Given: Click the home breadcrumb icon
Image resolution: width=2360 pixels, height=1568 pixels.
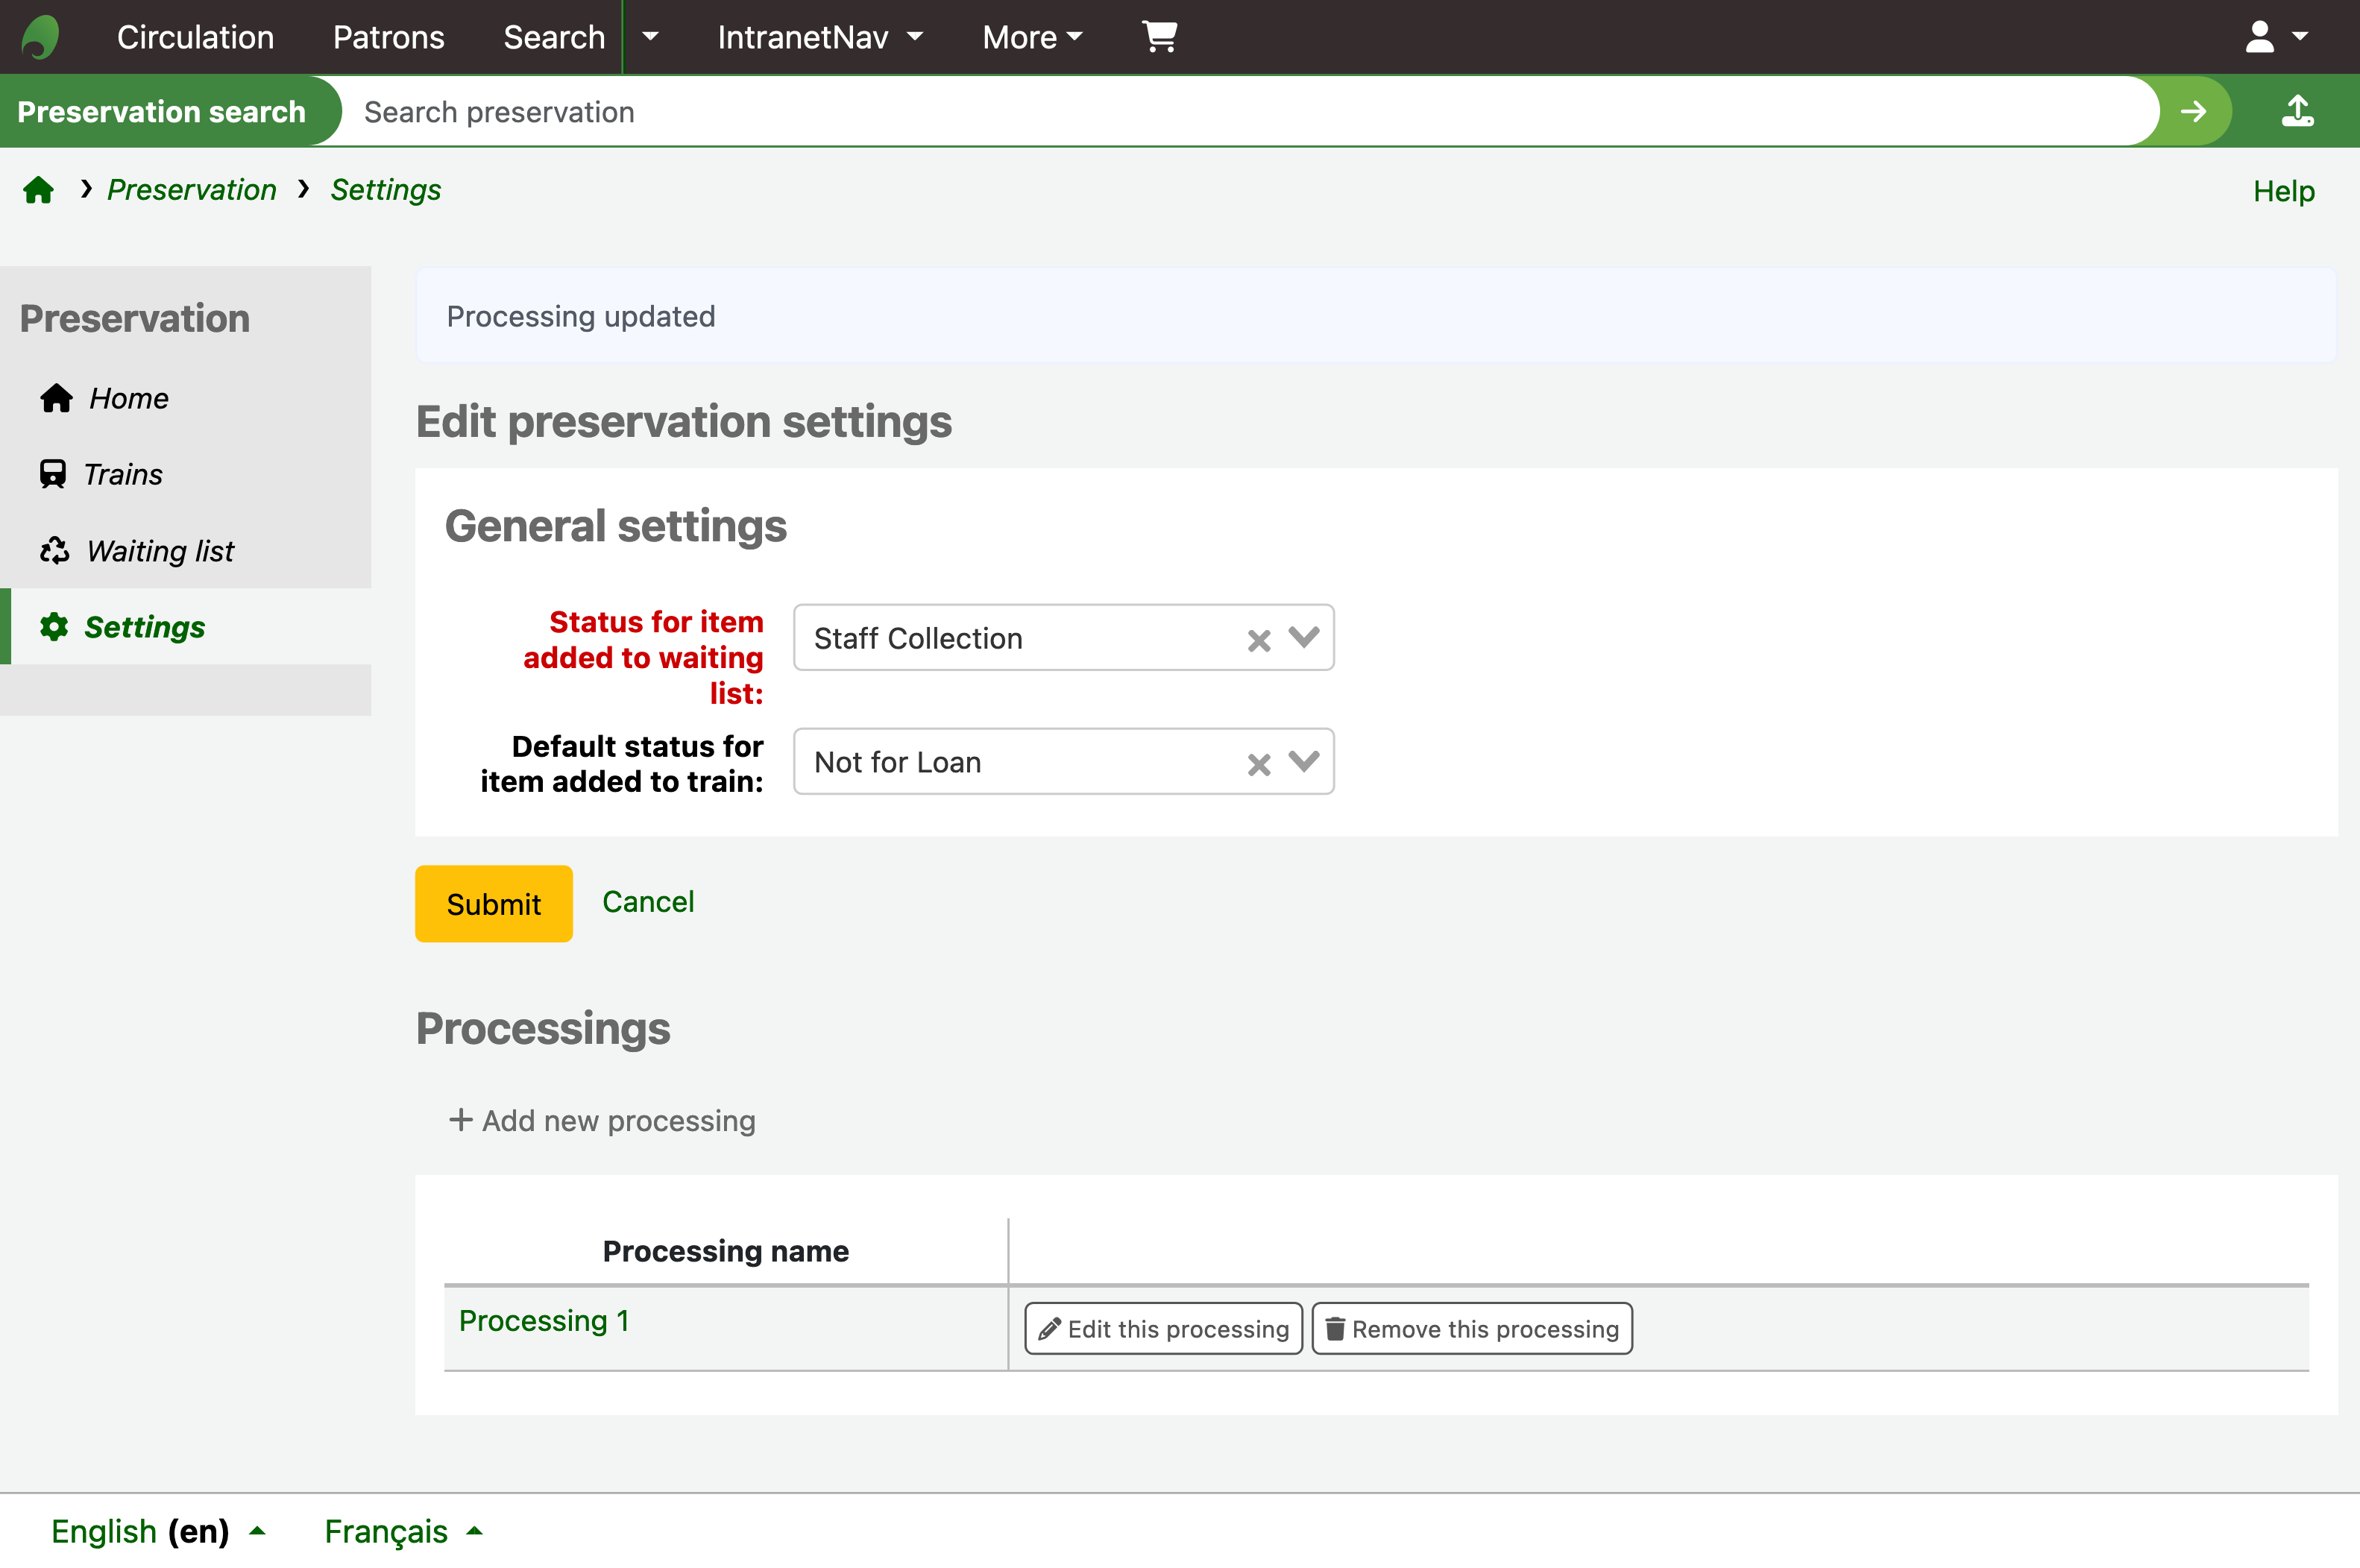Looking at the screenshot, I should (x=38, y=190).
